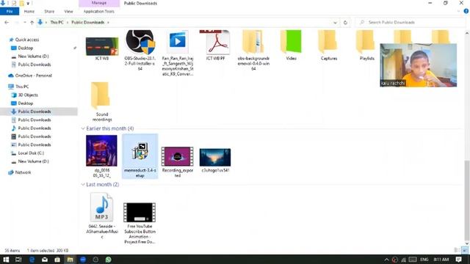Select the Sound recordings folder
Screen dimensions: 470x264
point(102,102)
